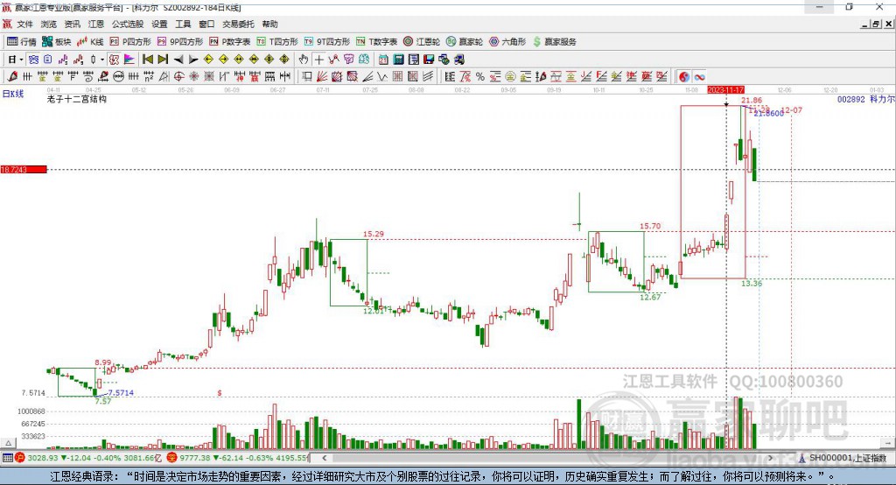
Task: Restore the inner chart window
Action: click(876, 24)
